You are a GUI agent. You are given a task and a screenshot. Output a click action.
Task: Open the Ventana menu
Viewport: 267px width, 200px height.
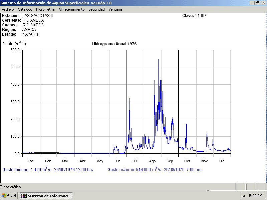click(x=115, y=9)
